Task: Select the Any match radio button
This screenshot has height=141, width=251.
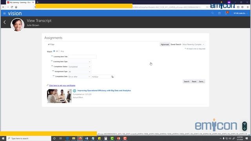Action: pos(59,51)
